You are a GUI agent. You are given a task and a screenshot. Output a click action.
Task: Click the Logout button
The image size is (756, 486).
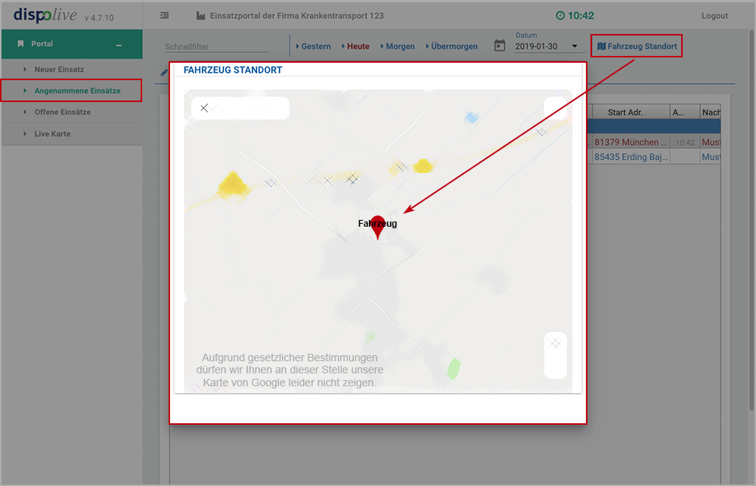tap(714, 16)
